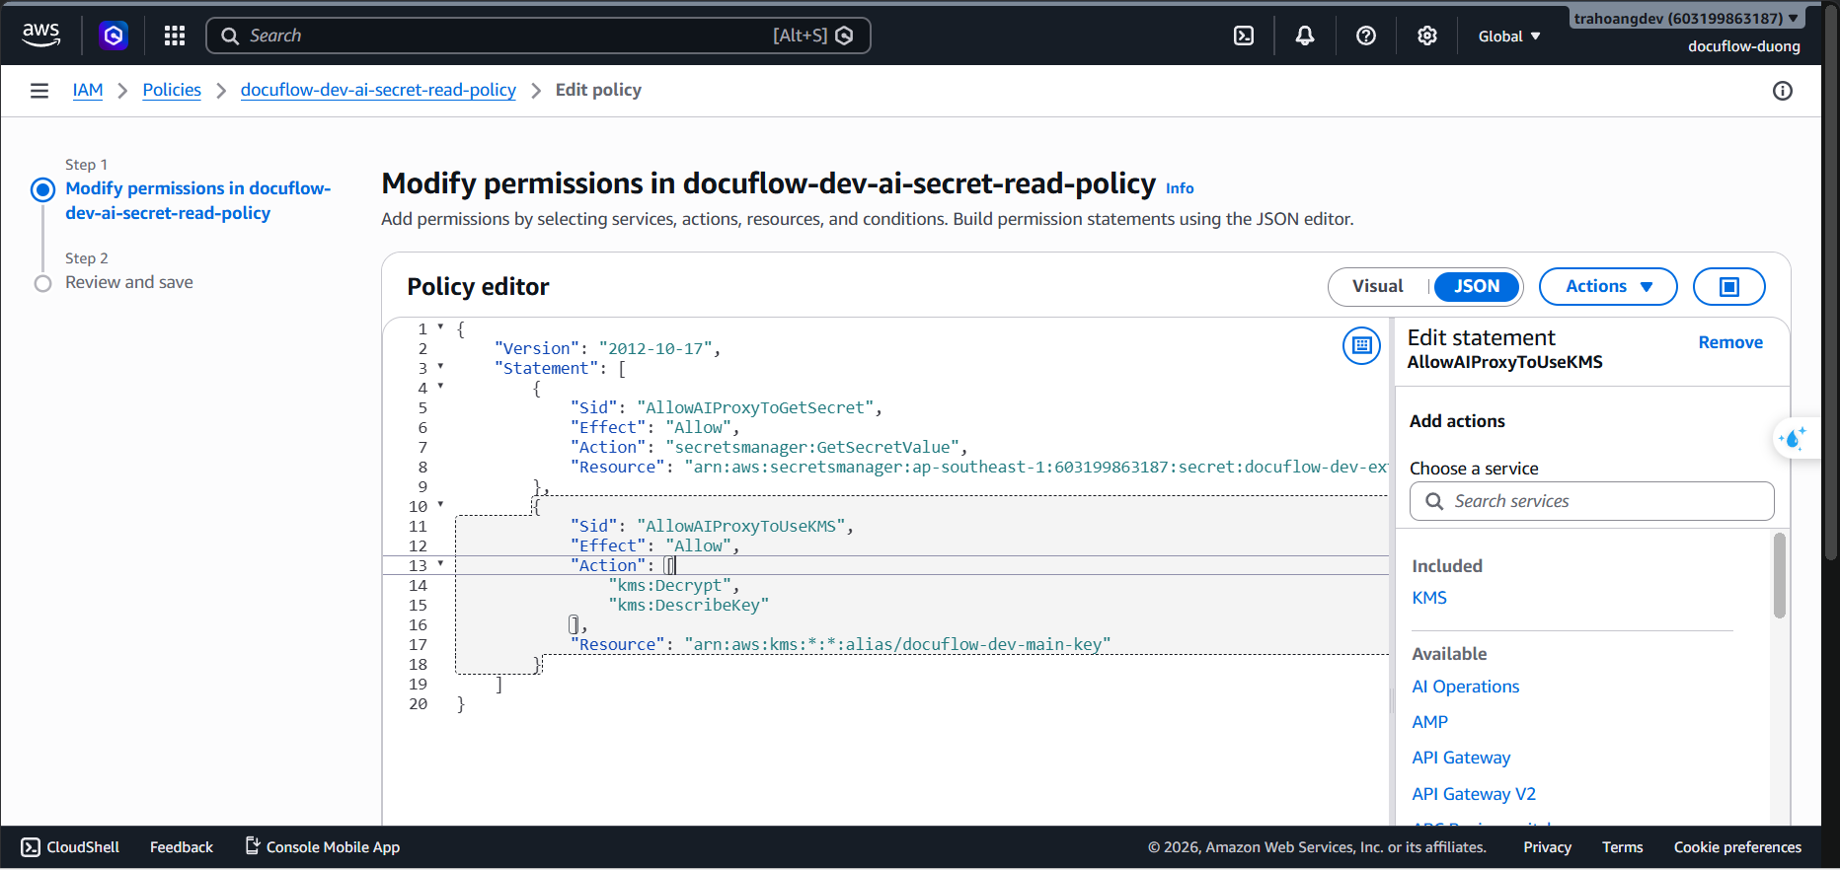Choose API Gateway V2 service
1840x870 pixels.
coord(1474,794)
